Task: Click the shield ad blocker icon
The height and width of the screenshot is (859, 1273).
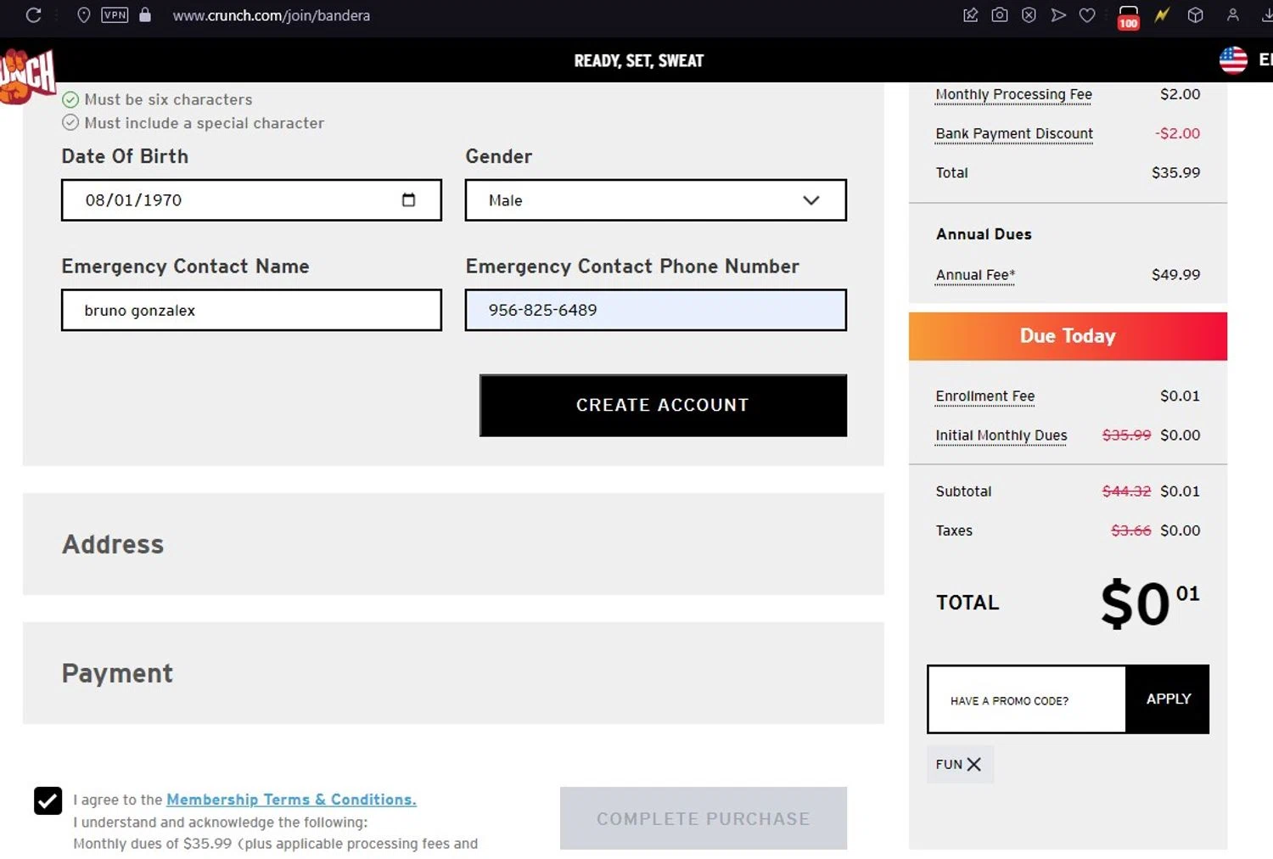Action: (1029, 15)
